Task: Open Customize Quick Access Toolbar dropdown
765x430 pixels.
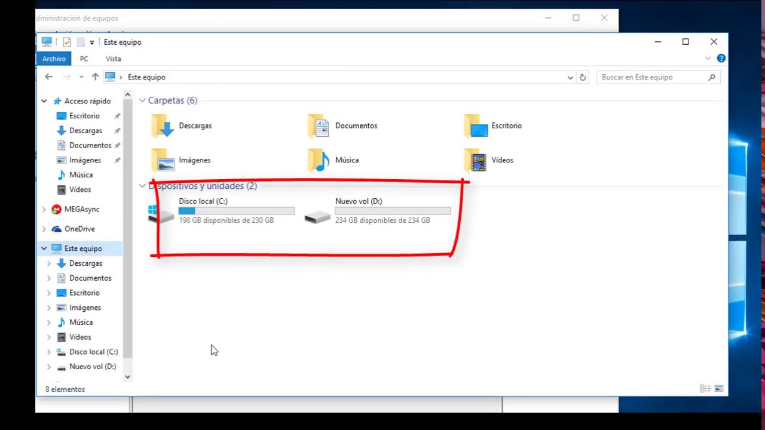Action: 91,42
